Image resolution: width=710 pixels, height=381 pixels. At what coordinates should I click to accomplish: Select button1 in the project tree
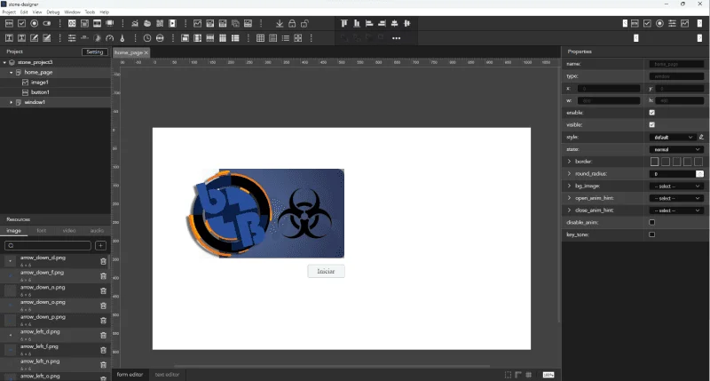point(40,92)
